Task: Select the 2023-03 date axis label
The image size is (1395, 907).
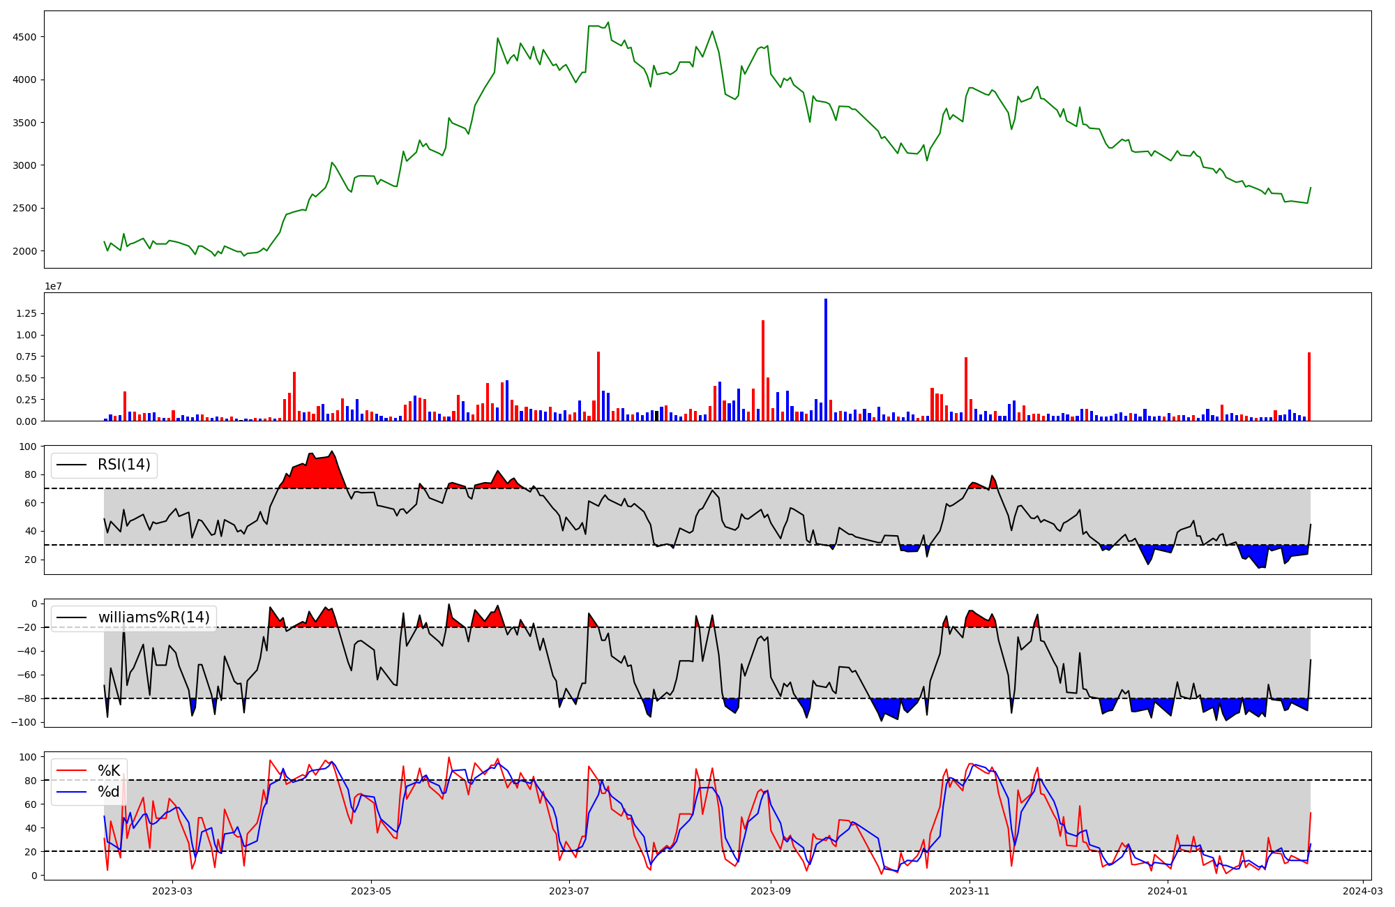Action: point(172,890)
